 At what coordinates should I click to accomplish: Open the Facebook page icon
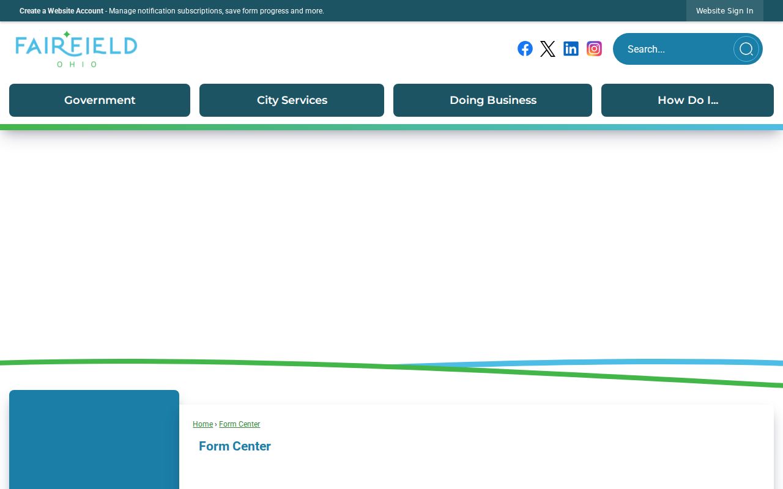coord(525,49)
